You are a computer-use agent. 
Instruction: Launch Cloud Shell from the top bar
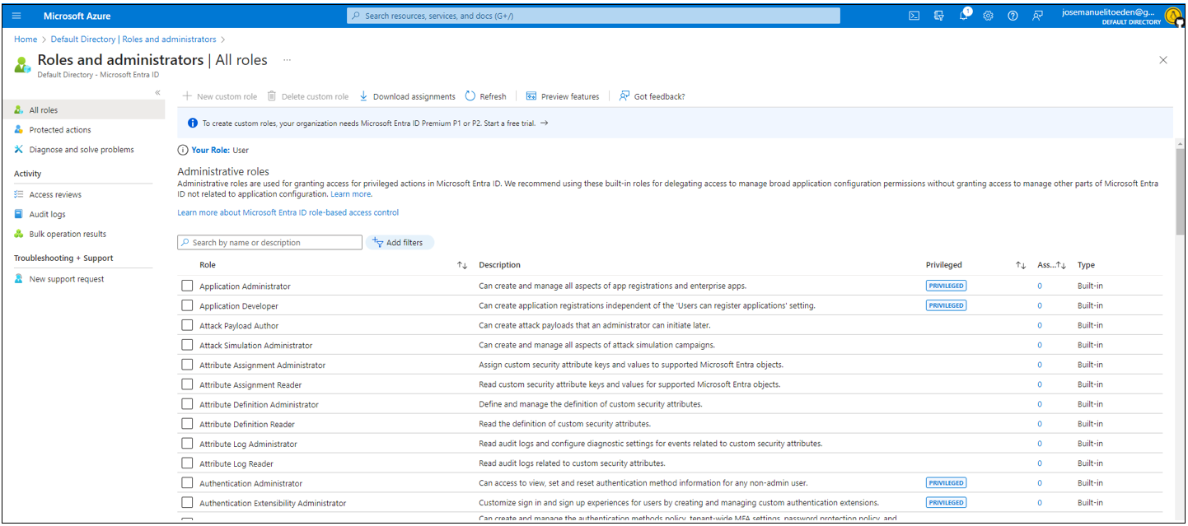pyautogui.click(x=914, y=16)
